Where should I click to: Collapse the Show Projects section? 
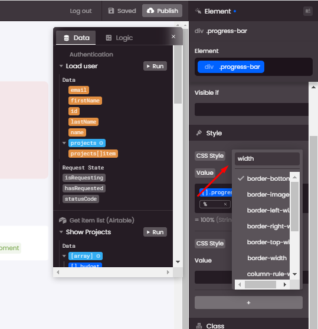(x=61, y=232)
